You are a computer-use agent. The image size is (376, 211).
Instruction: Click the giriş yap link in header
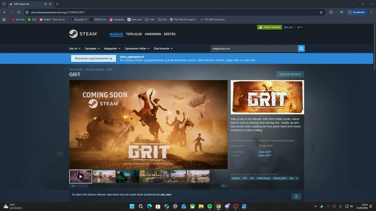(x=288, y=27)
